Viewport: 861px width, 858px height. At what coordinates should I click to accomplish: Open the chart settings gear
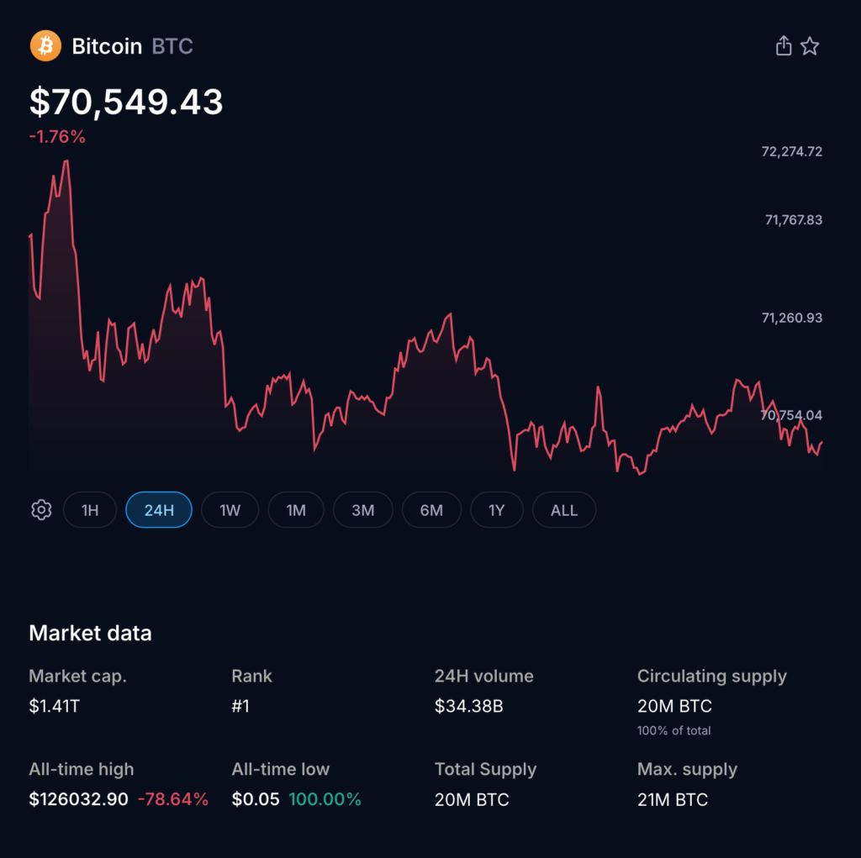click(40, 509)
